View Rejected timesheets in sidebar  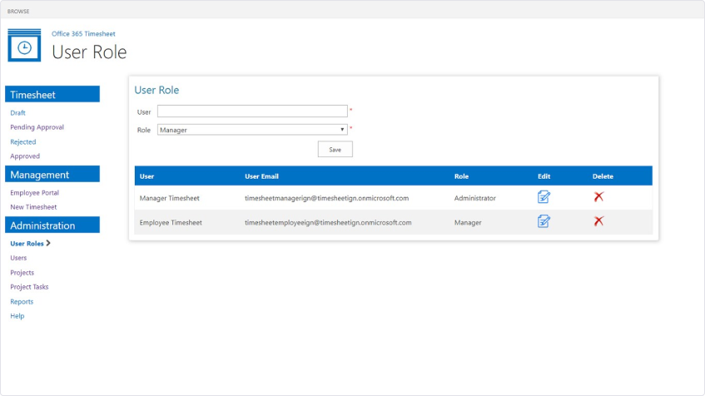click(x=22, y=142)
